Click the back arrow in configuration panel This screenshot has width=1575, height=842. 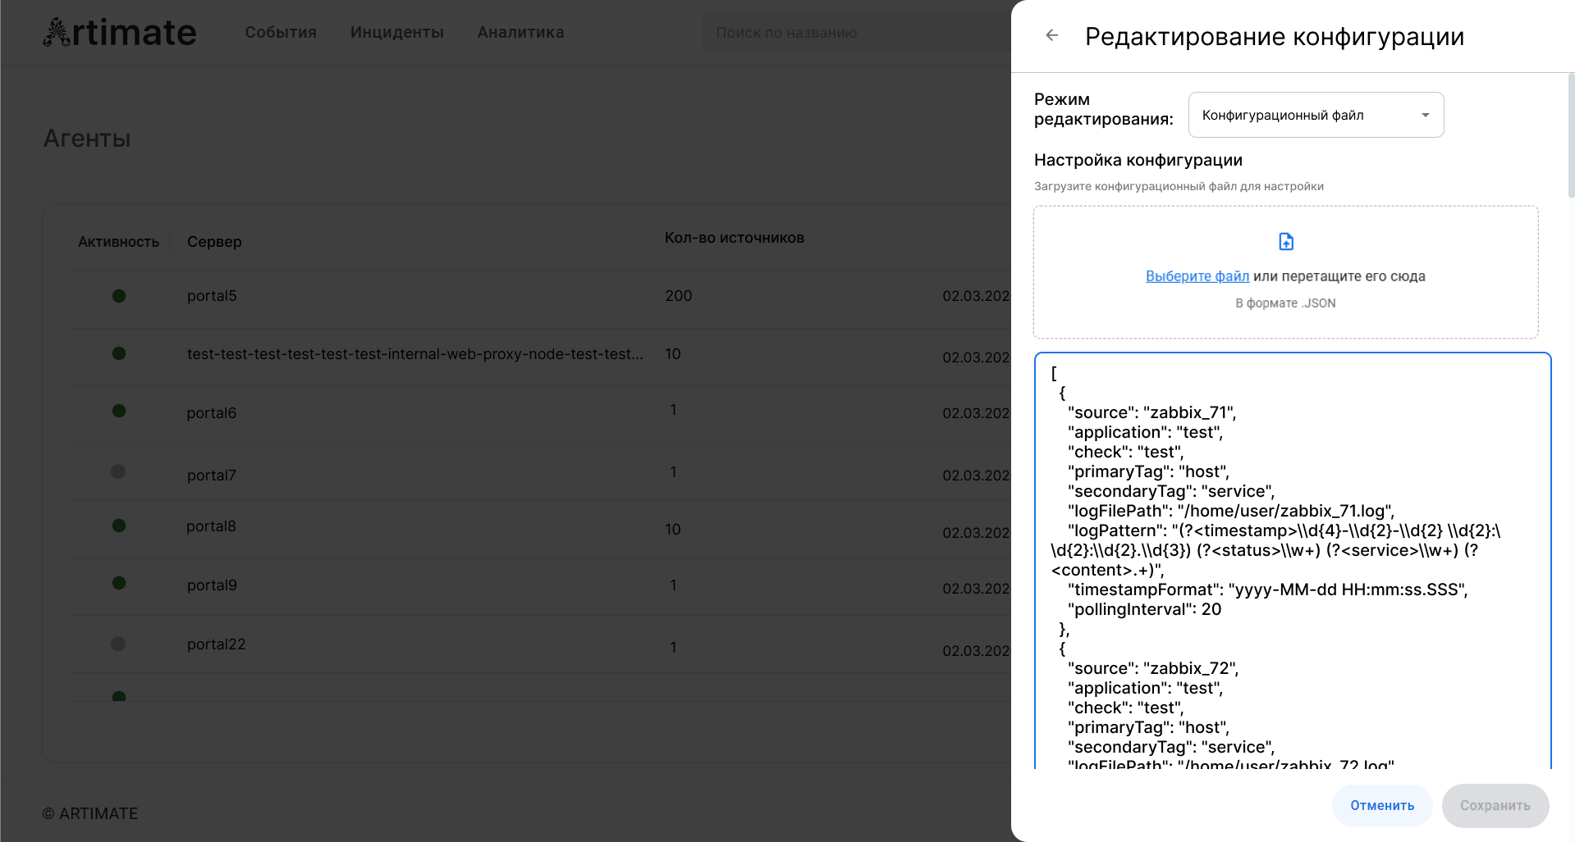(x=1051, y=35)
